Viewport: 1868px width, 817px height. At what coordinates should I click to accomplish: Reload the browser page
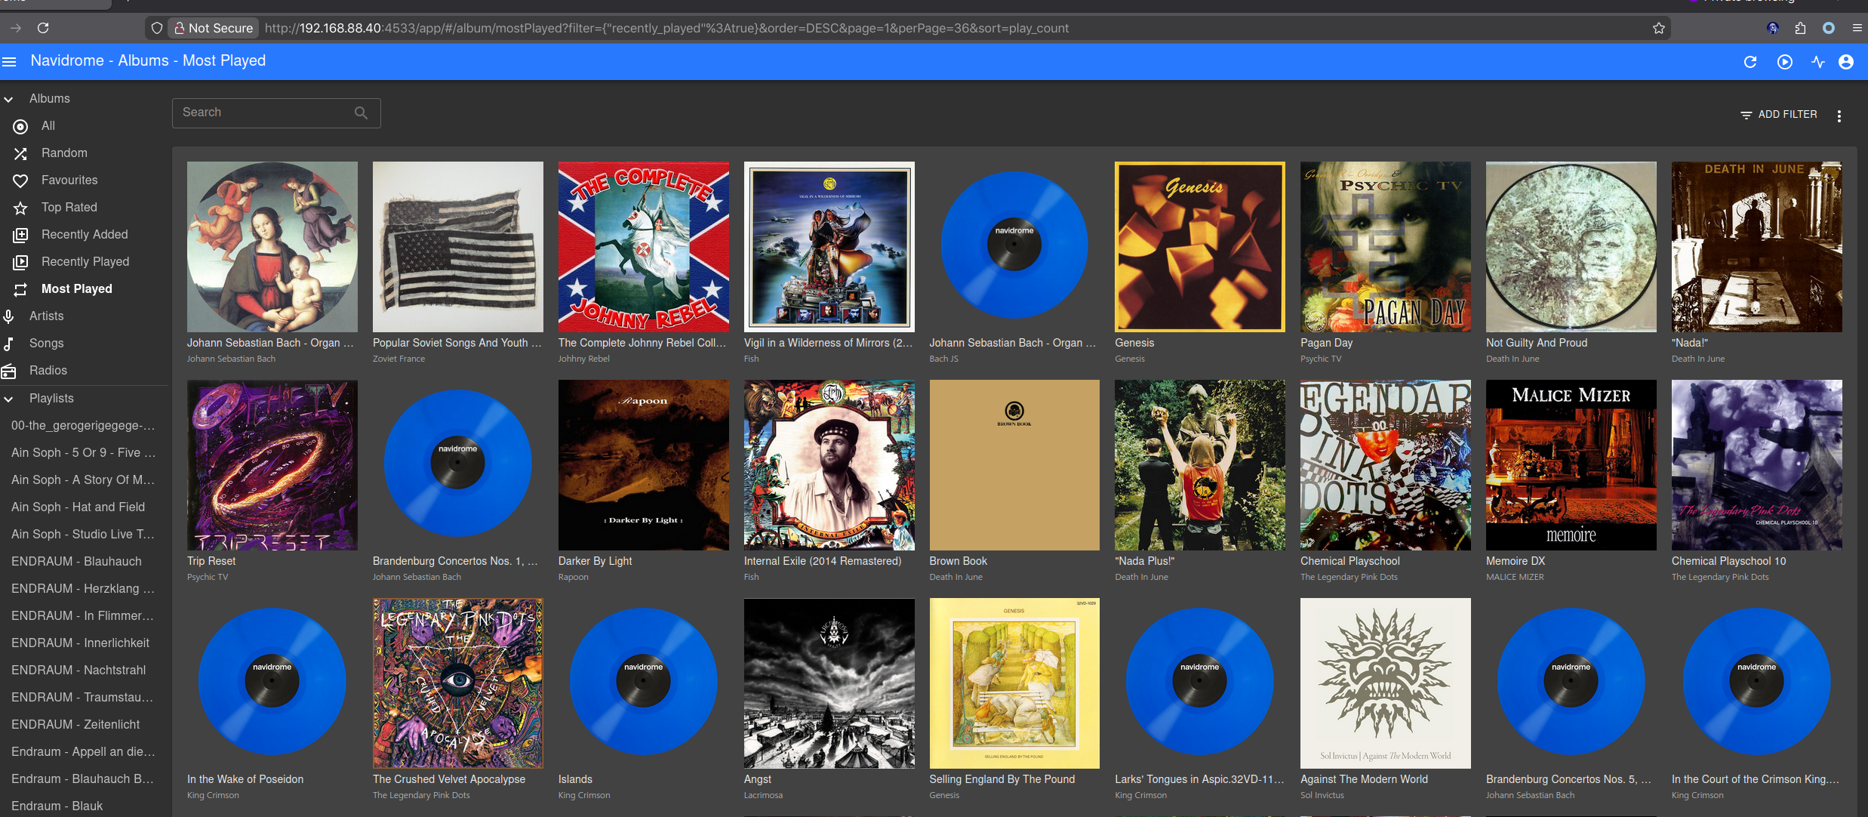point(43,28)
